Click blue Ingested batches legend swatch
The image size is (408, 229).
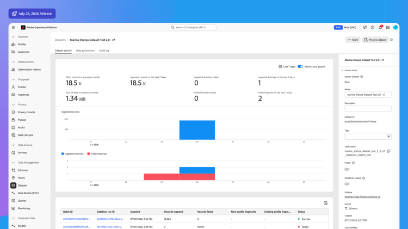[63, 154]
